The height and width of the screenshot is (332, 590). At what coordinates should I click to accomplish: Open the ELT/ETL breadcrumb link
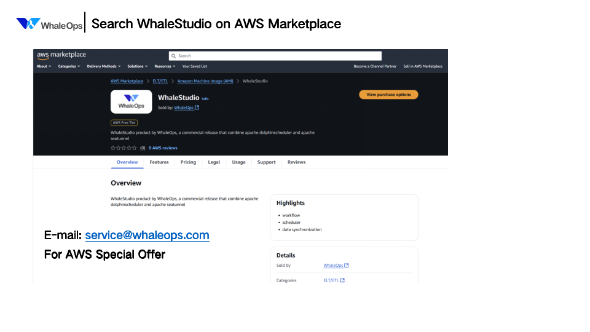point(160,81)
